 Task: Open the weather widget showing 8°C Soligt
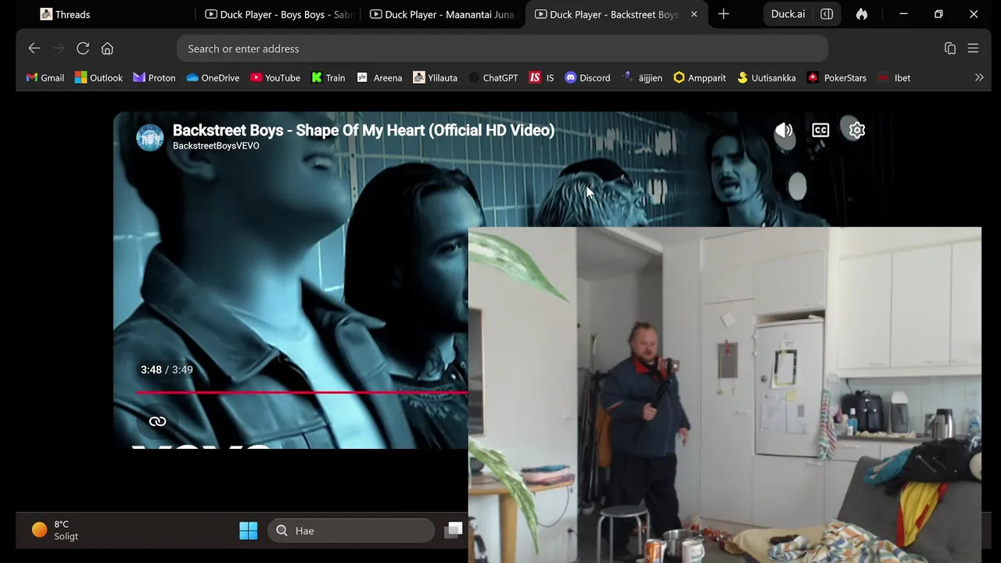[x=55, y=530]
